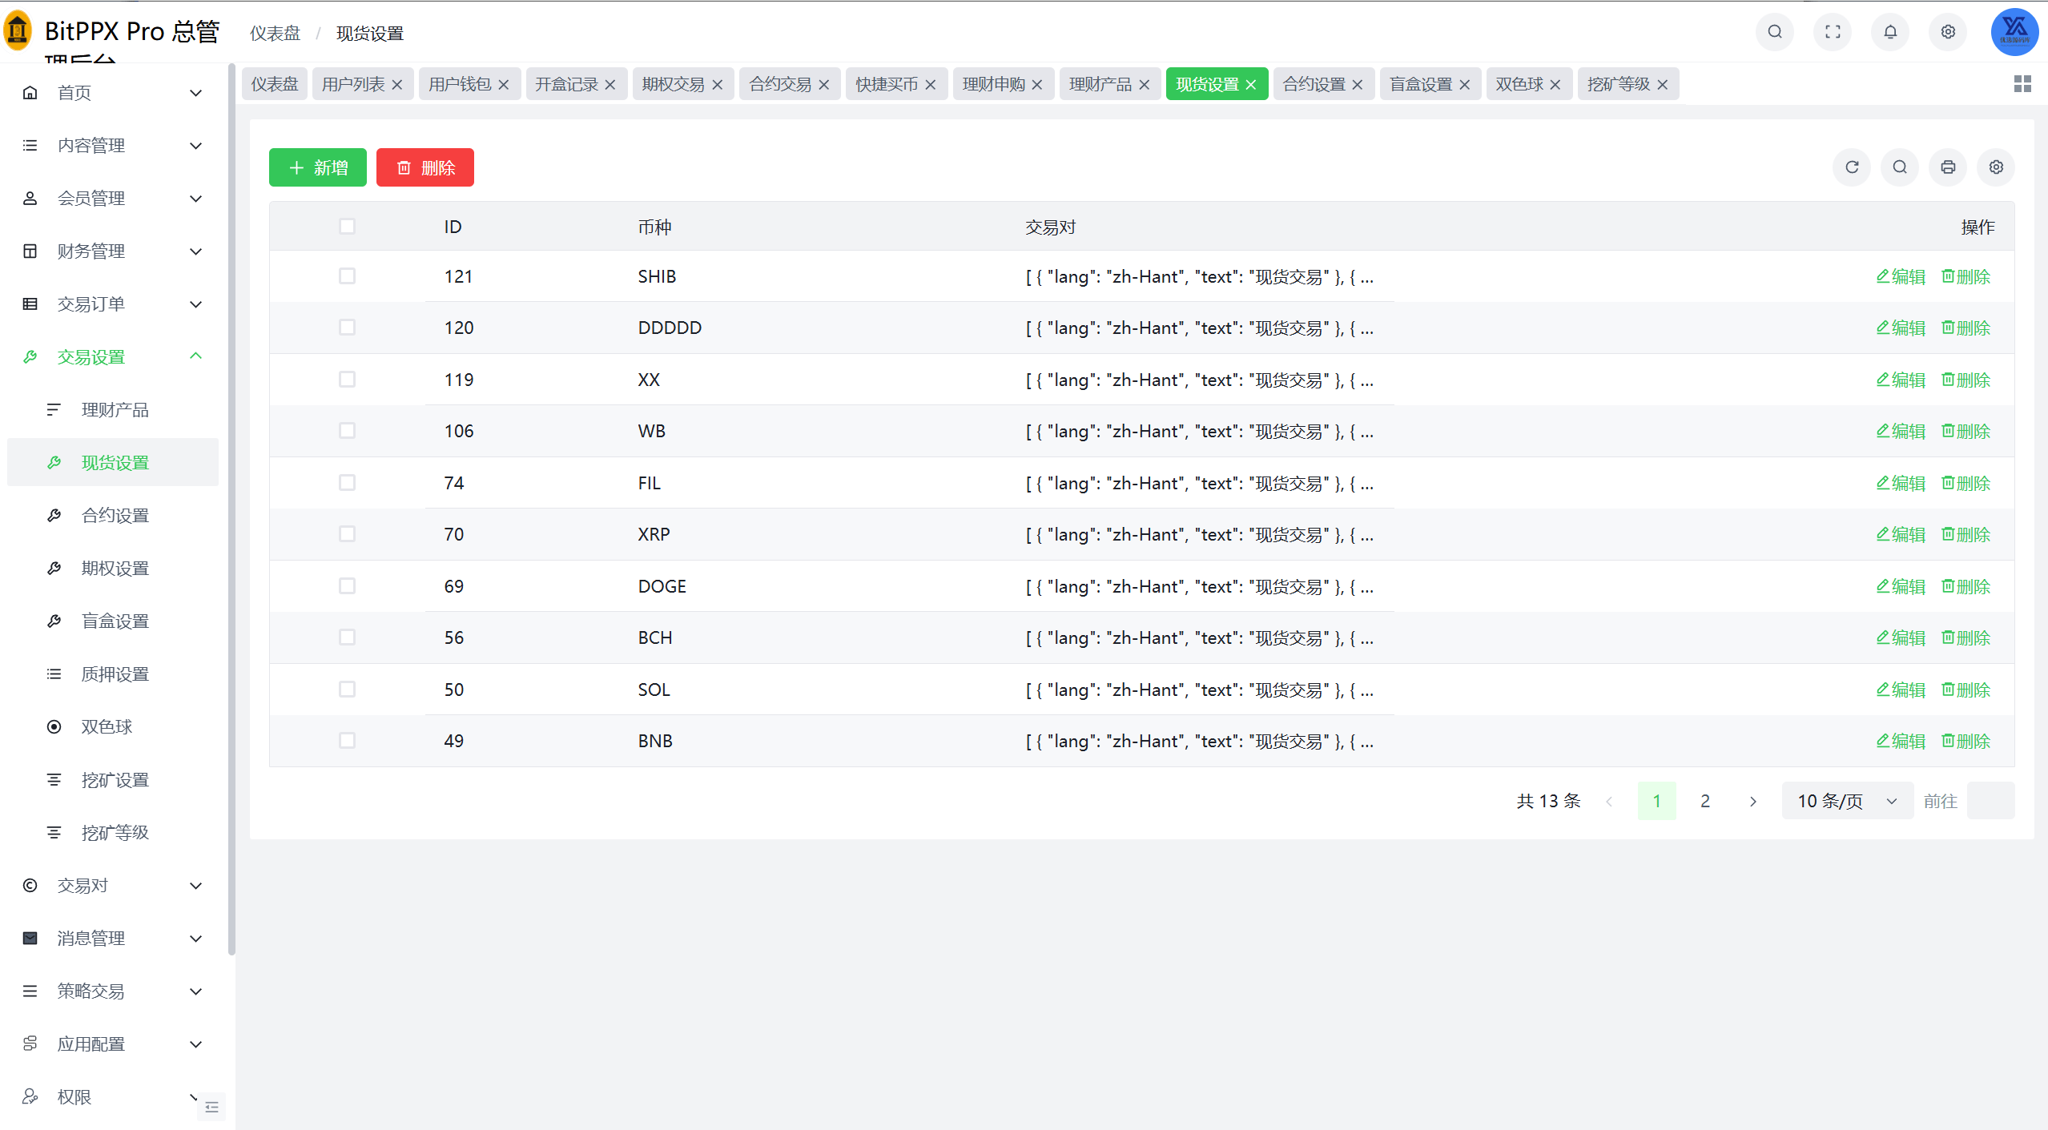Click the table refresh icon
This screenshot has width=2048, height=1130.
coord(1852,167)
